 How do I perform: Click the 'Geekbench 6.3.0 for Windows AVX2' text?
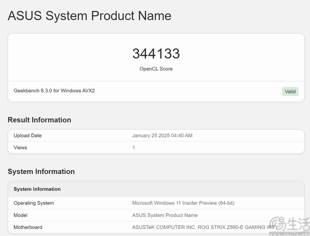point(54,91)
